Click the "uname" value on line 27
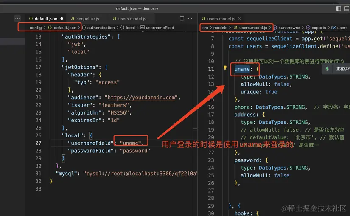The width and height of the screenshot is (350, 216). click(x=131, y=143)
